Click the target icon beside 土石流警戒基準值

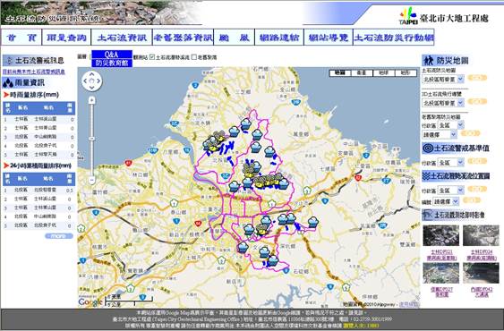pos(428,149)
